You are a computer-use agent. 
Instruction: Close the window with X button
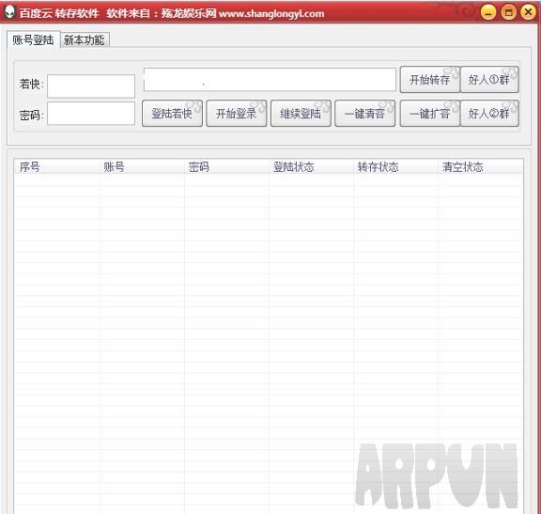pyautogui.click(x=528, y=13)
